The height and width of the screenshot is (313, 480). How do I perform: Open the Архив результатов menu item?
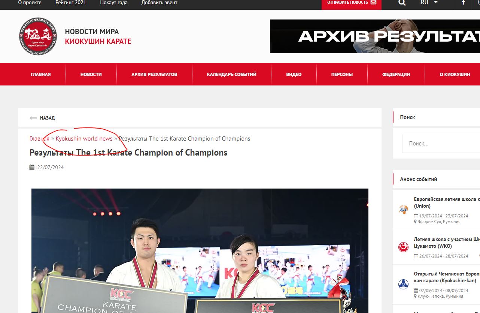154,74
